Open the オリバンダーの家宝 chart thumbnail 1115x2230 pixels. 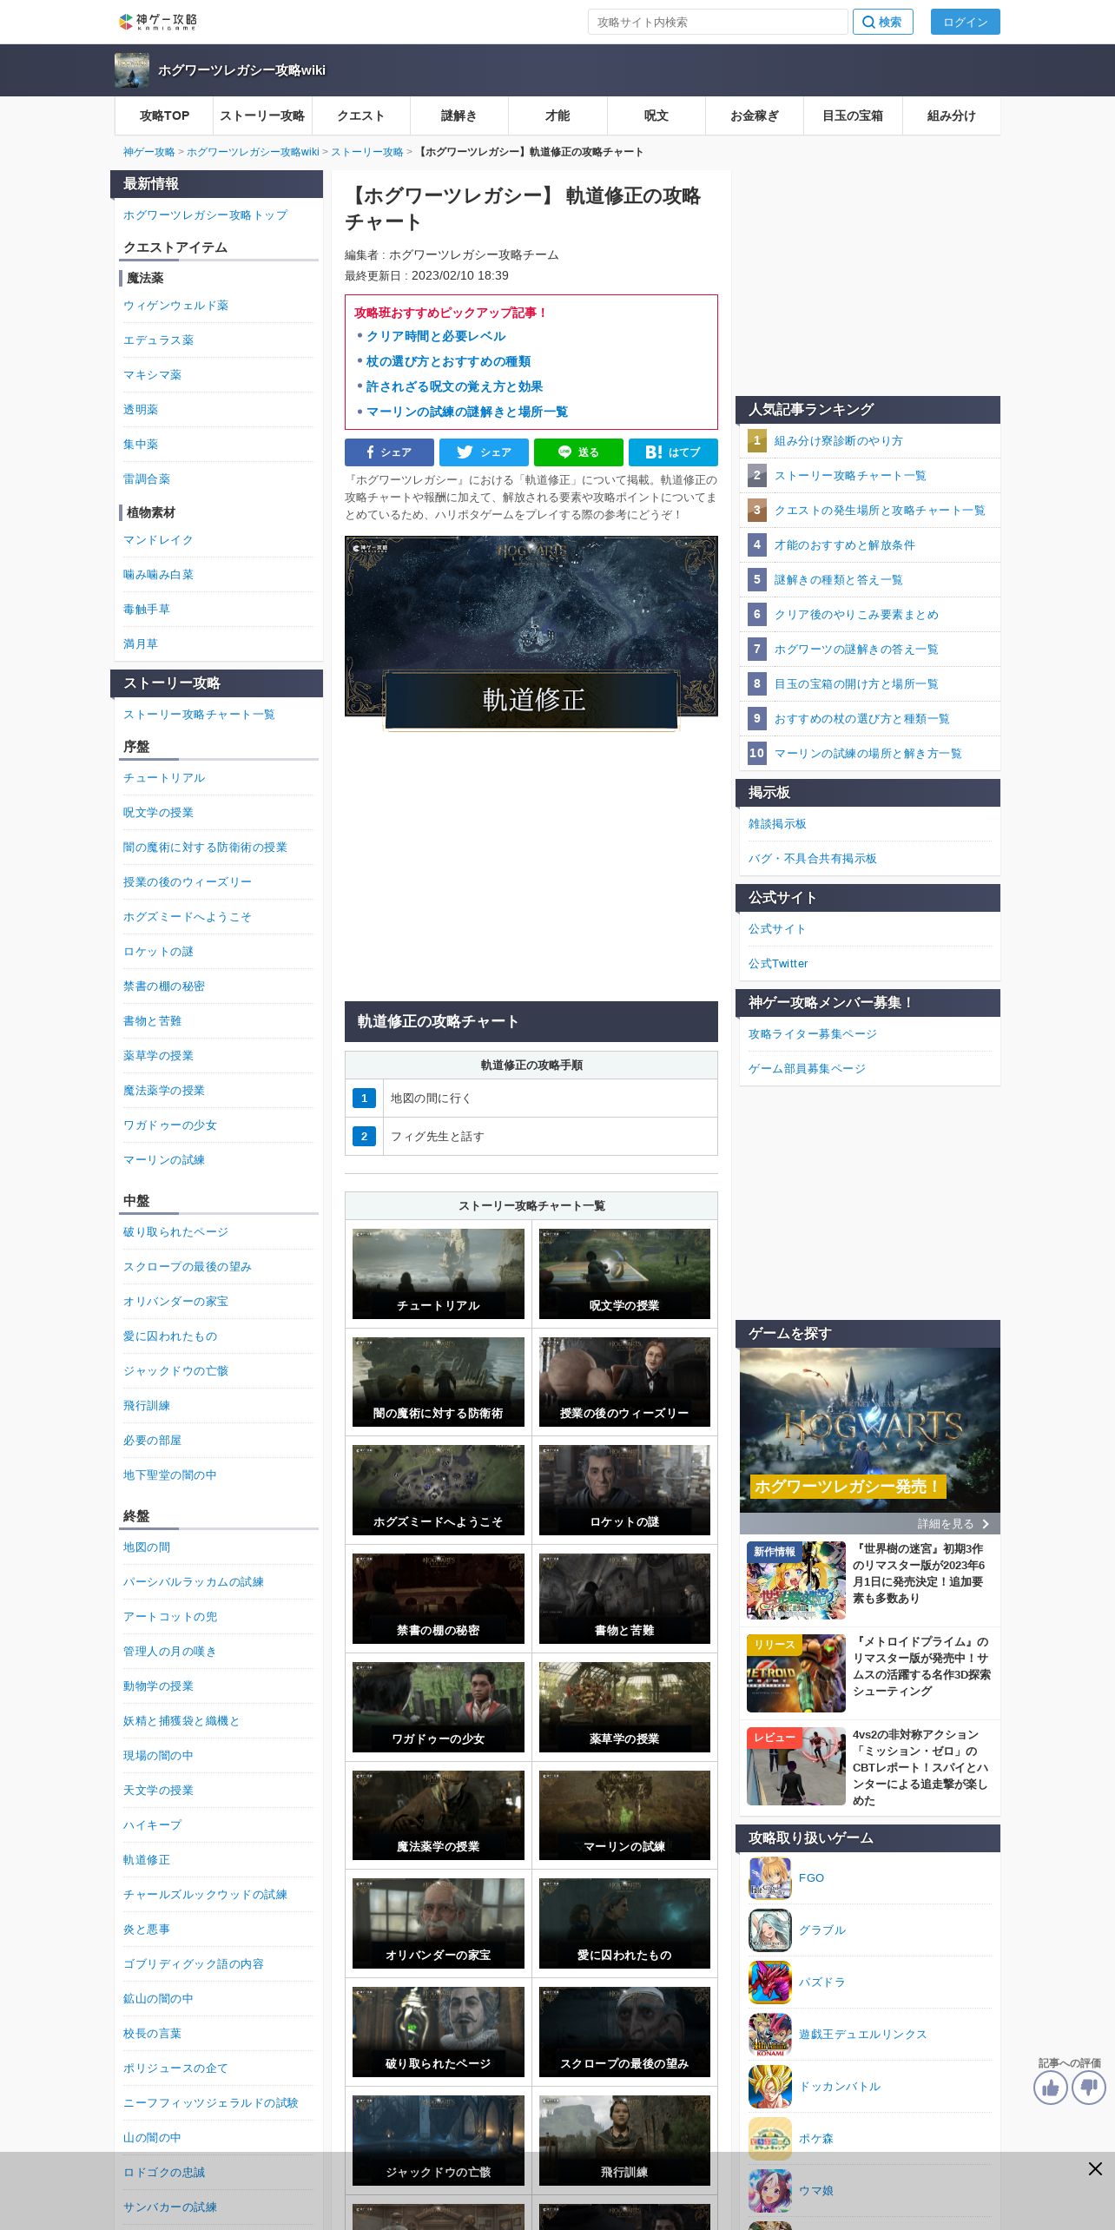tap(439, 1923)
